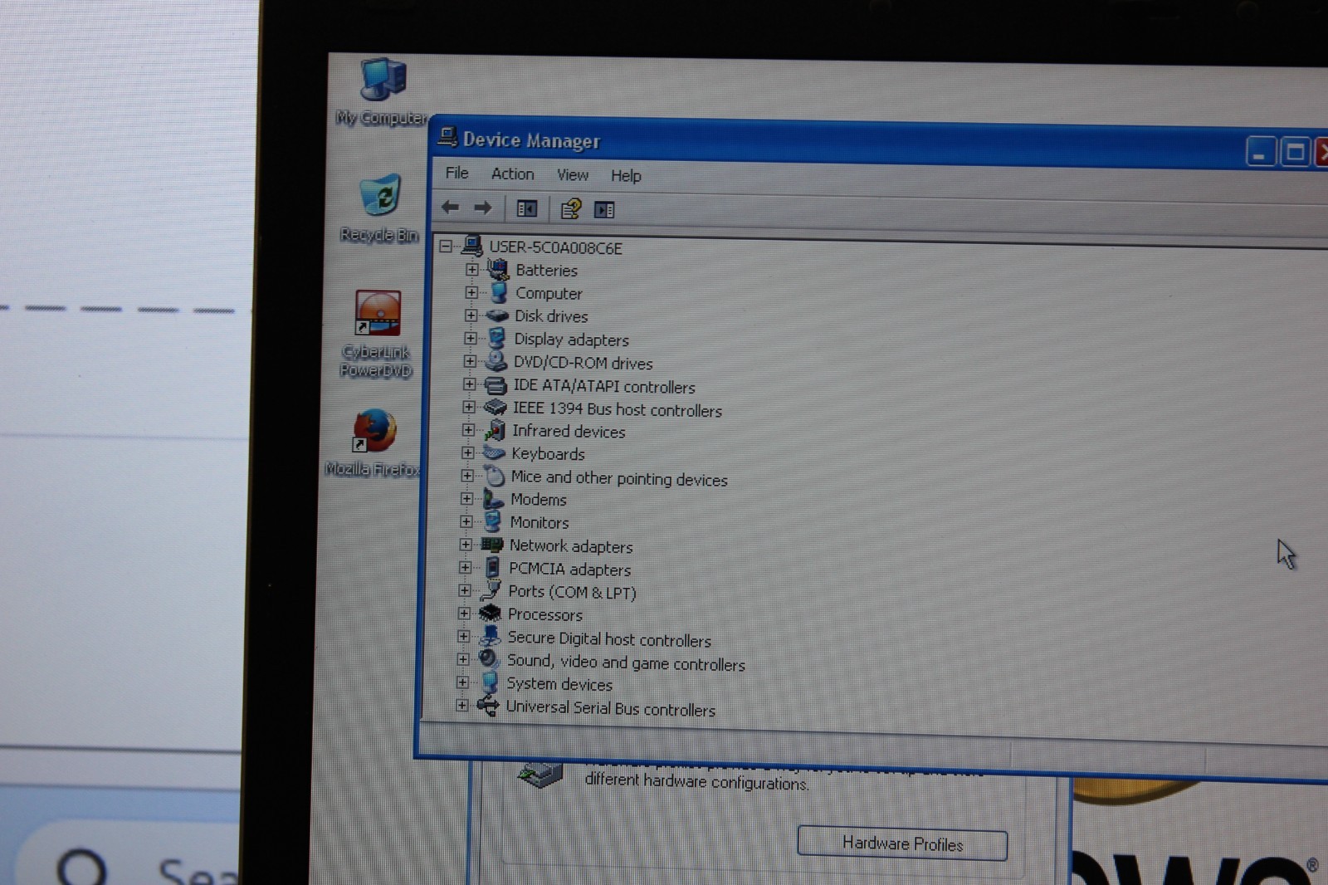
Task: Click the Back arrow in Device Manager toolbar
Action: click(x=451, y=208)
